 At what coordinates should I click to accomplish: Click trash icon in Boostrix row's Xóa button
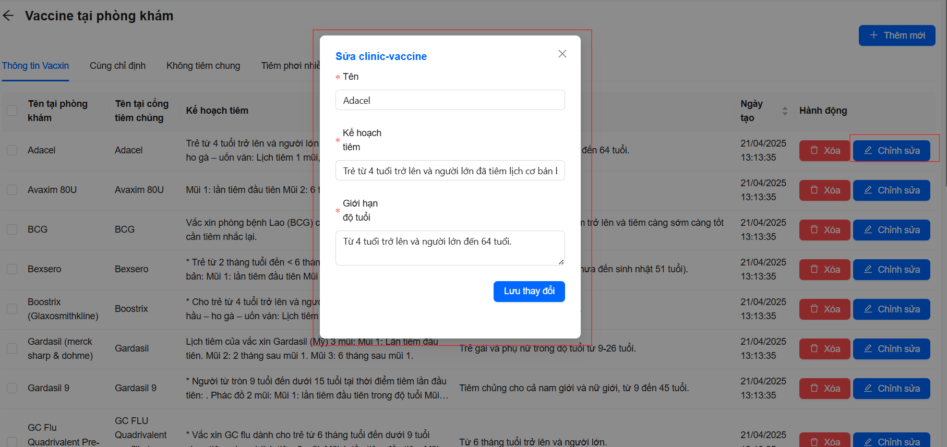coord(814,309)
